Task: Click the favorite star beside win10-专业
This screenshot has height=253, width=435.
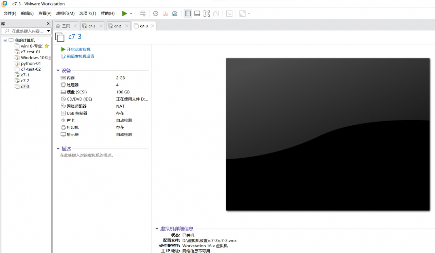Action: (47, 46)
